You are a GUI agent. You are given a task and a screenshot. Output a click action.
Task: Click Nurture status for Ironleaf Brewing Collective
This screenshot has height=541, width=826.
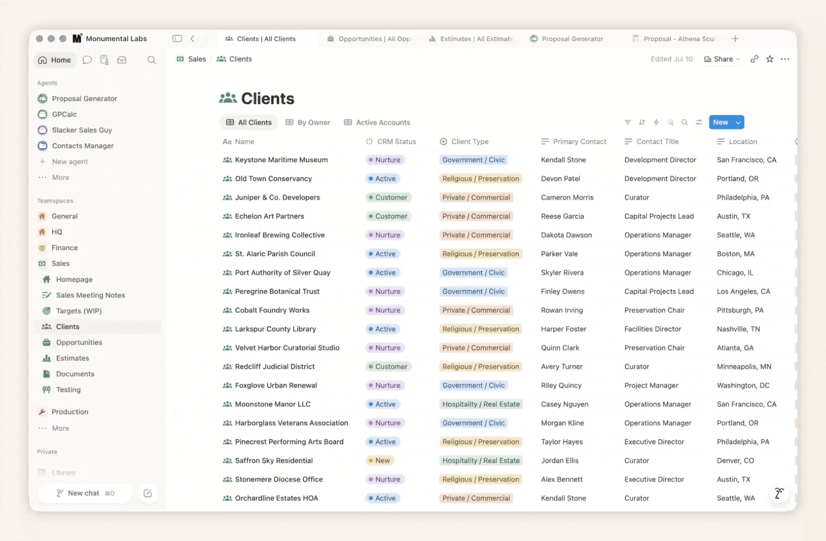pyautogui.click(x=384, y=235)
